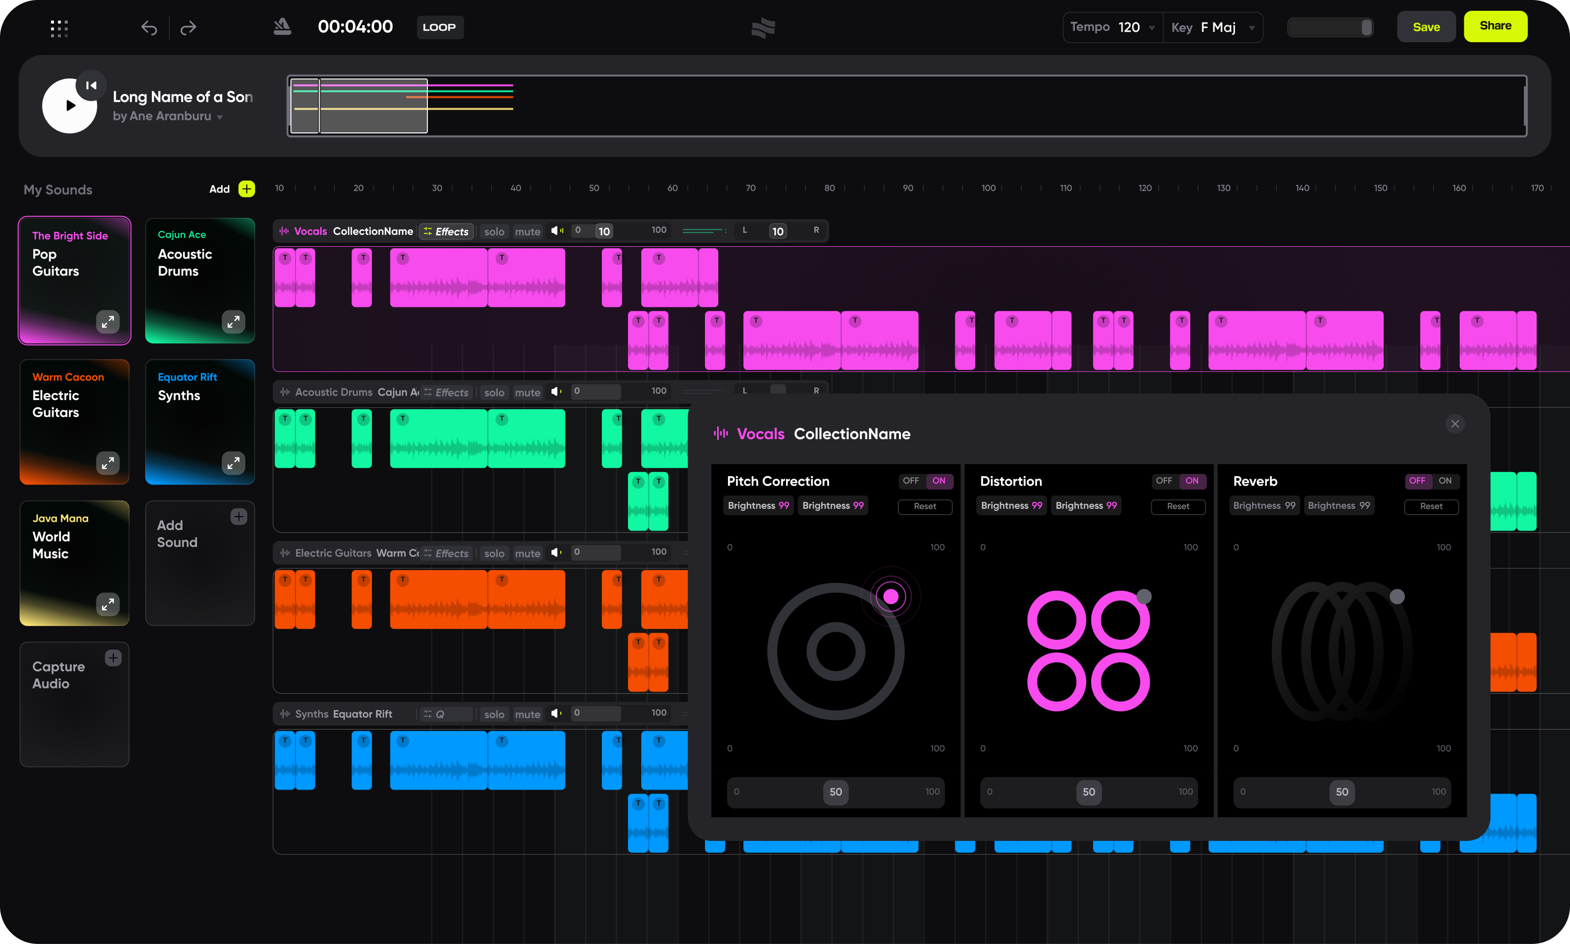Open Effects for the Acoustic Drums track
Image resolution: width=1570 pixels, height=944 pixels.
point(447,392)
